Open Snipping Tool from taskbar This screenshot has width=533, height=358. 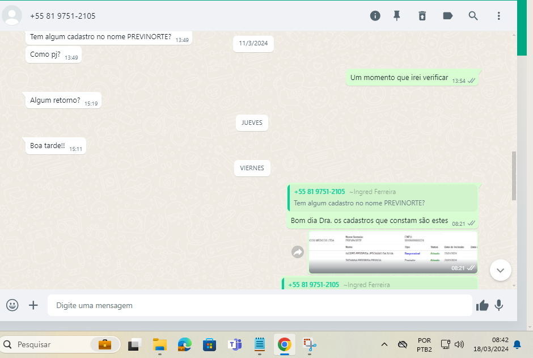pyautogui.click(x=310, y=345)
